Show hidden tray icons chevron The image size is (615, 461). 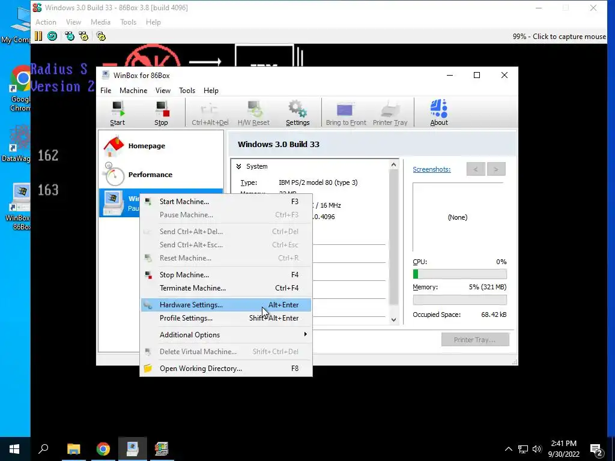pos(508,449)
